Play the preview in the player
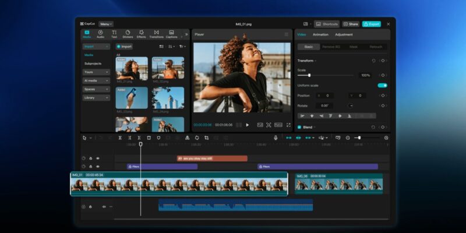 [247, 125]
